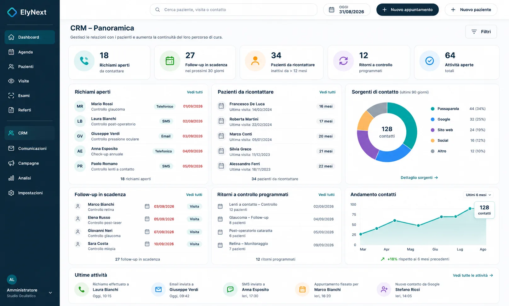Click orange Social legend dot
Image resolution: width=509 pixels, height=306 pixels.
pos(432,141)
